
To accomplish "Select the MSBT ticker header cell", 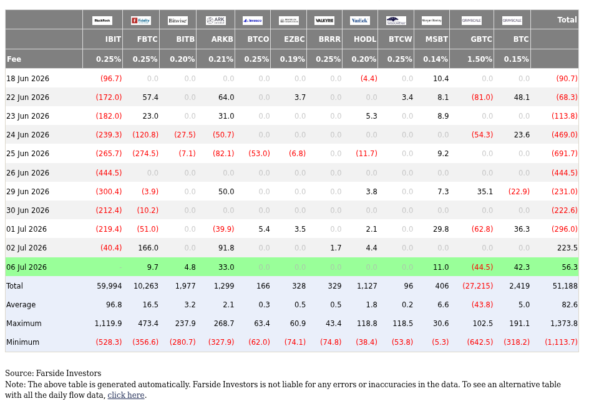I will (432, 39).
